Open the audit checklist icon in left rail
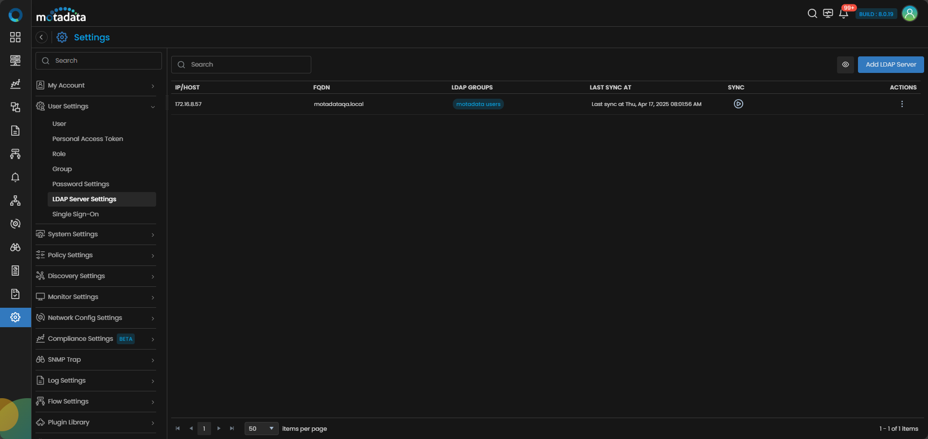Screen dimensions: 928x439 click(16, 294)
